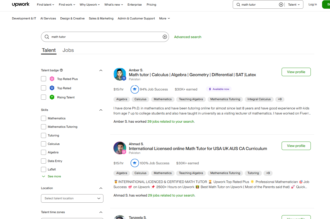Click the magnifier icon in main search bar
330x219 pixels.
(47, 37)
